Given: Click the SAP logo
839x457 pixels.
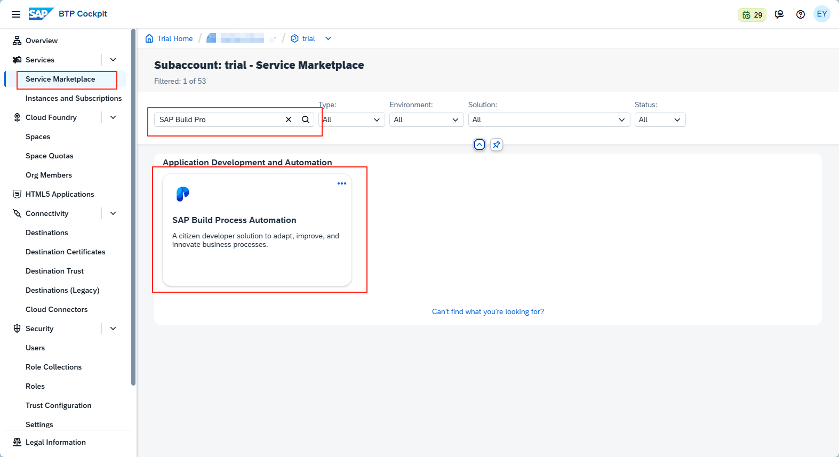Looking at the screenshot, I should [x=41, y=14].
